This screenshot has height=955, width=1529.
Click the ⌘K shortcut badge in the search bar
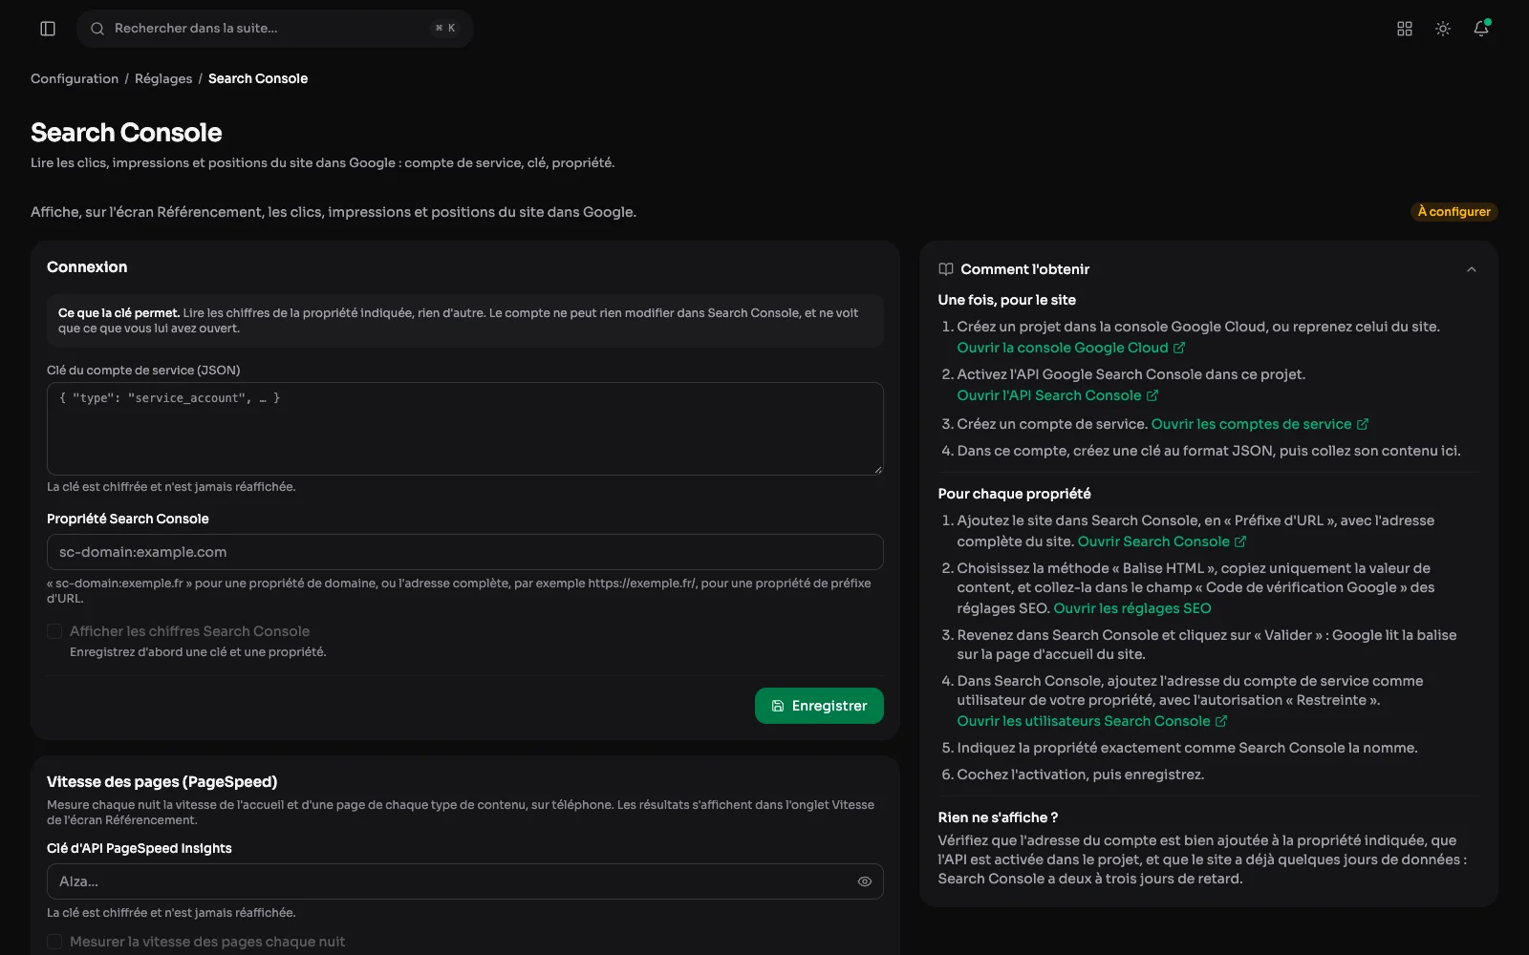click(445, 29)
